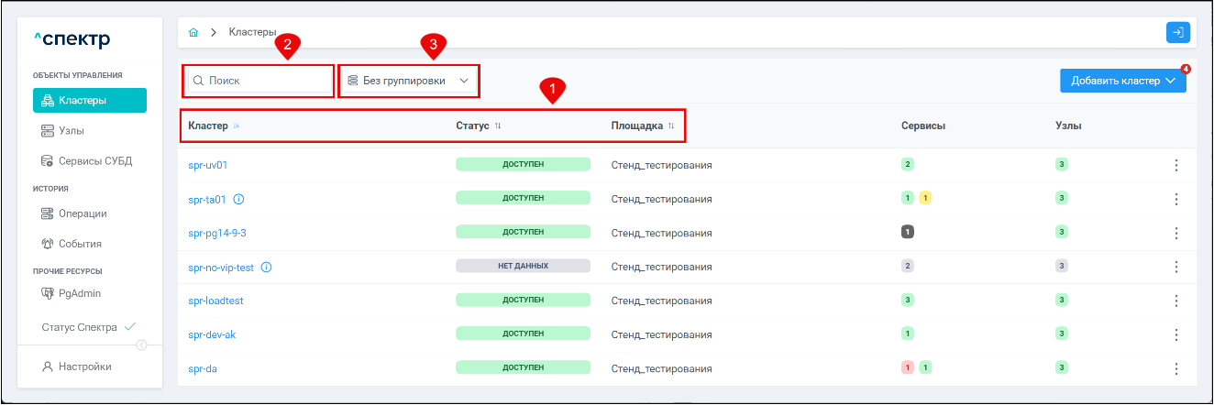
Task: Collapse the sidebar using the arrow handle
Action: point(141,345)
